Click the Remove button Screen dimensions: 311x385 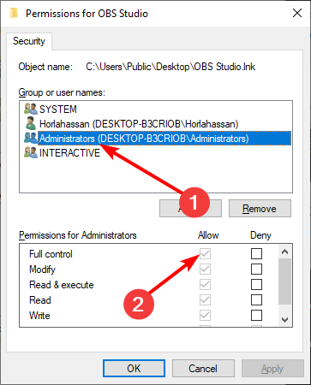[260, 209]
